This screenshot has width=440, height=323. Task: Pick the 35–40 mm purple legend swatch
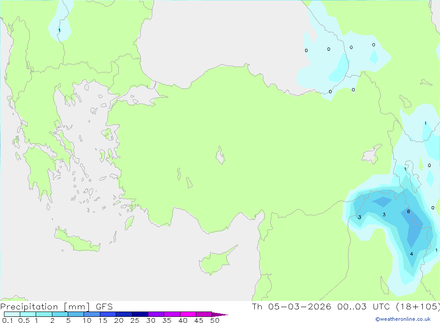(x=172, y=314)
